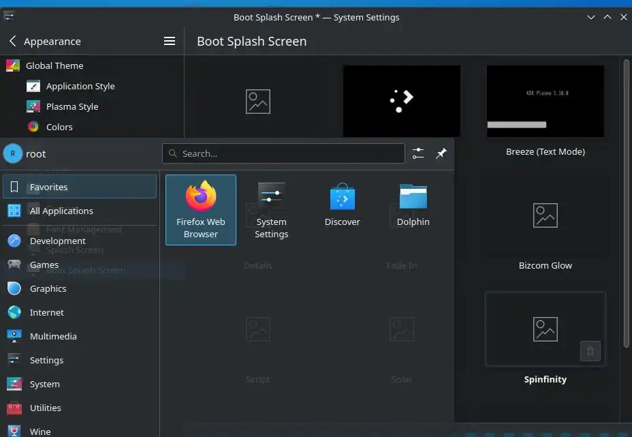This screenshot has width=632, height=437.
Task: Select the spinner boot splash thumbnail
Action: (401, 102)
